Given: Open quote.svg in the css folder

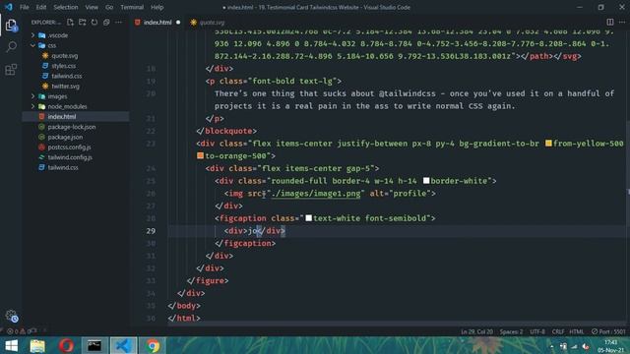Looking at the screenshot, I should (64, 56).
